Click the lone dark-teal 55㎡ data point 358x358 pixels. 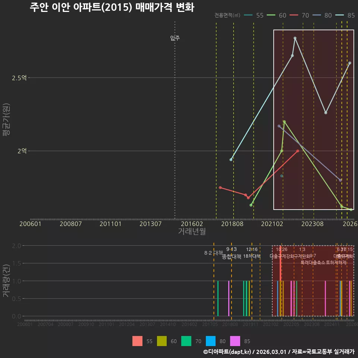282,176
